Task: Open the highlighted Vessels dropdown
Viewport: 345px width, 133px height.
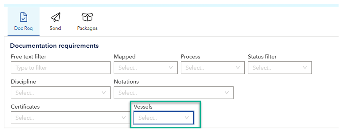Action: click(x=160, y=118)
